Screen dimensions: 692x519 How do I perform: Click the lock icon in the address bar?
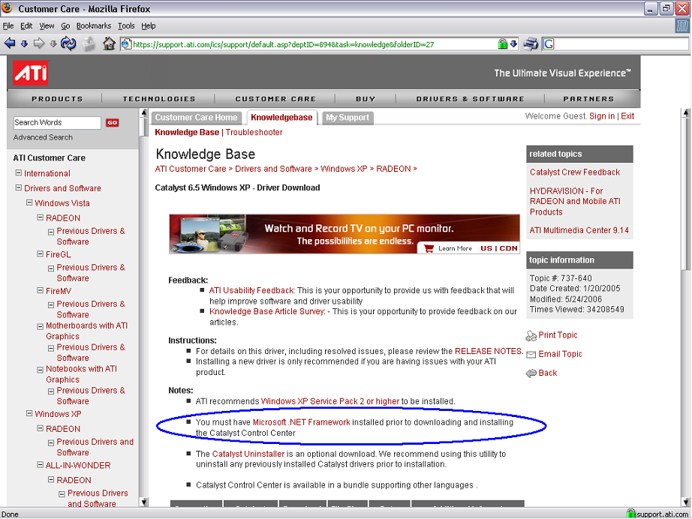click(x=502, y=43)
